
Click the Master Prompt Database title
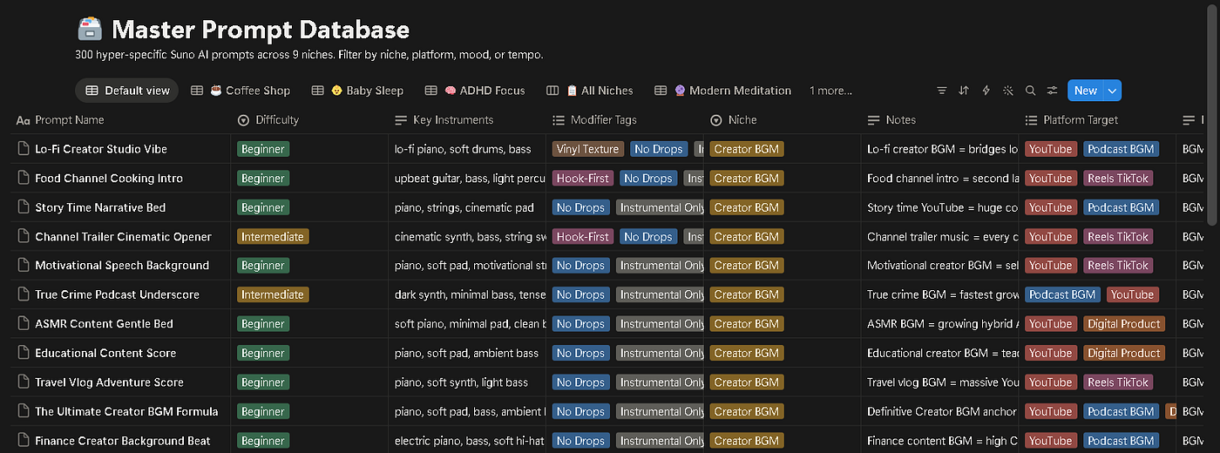point(261,30)
